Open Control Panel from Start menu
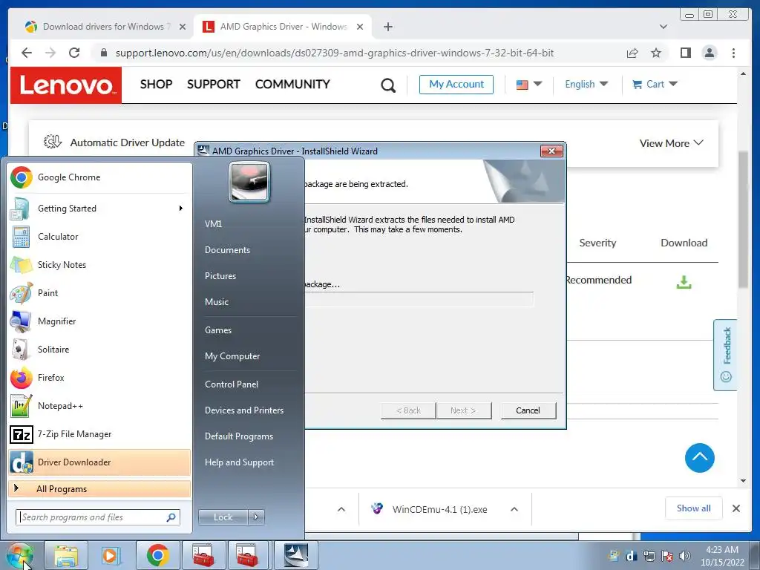The width and height of the screenshot is (760, 570). tap(232, 384)
